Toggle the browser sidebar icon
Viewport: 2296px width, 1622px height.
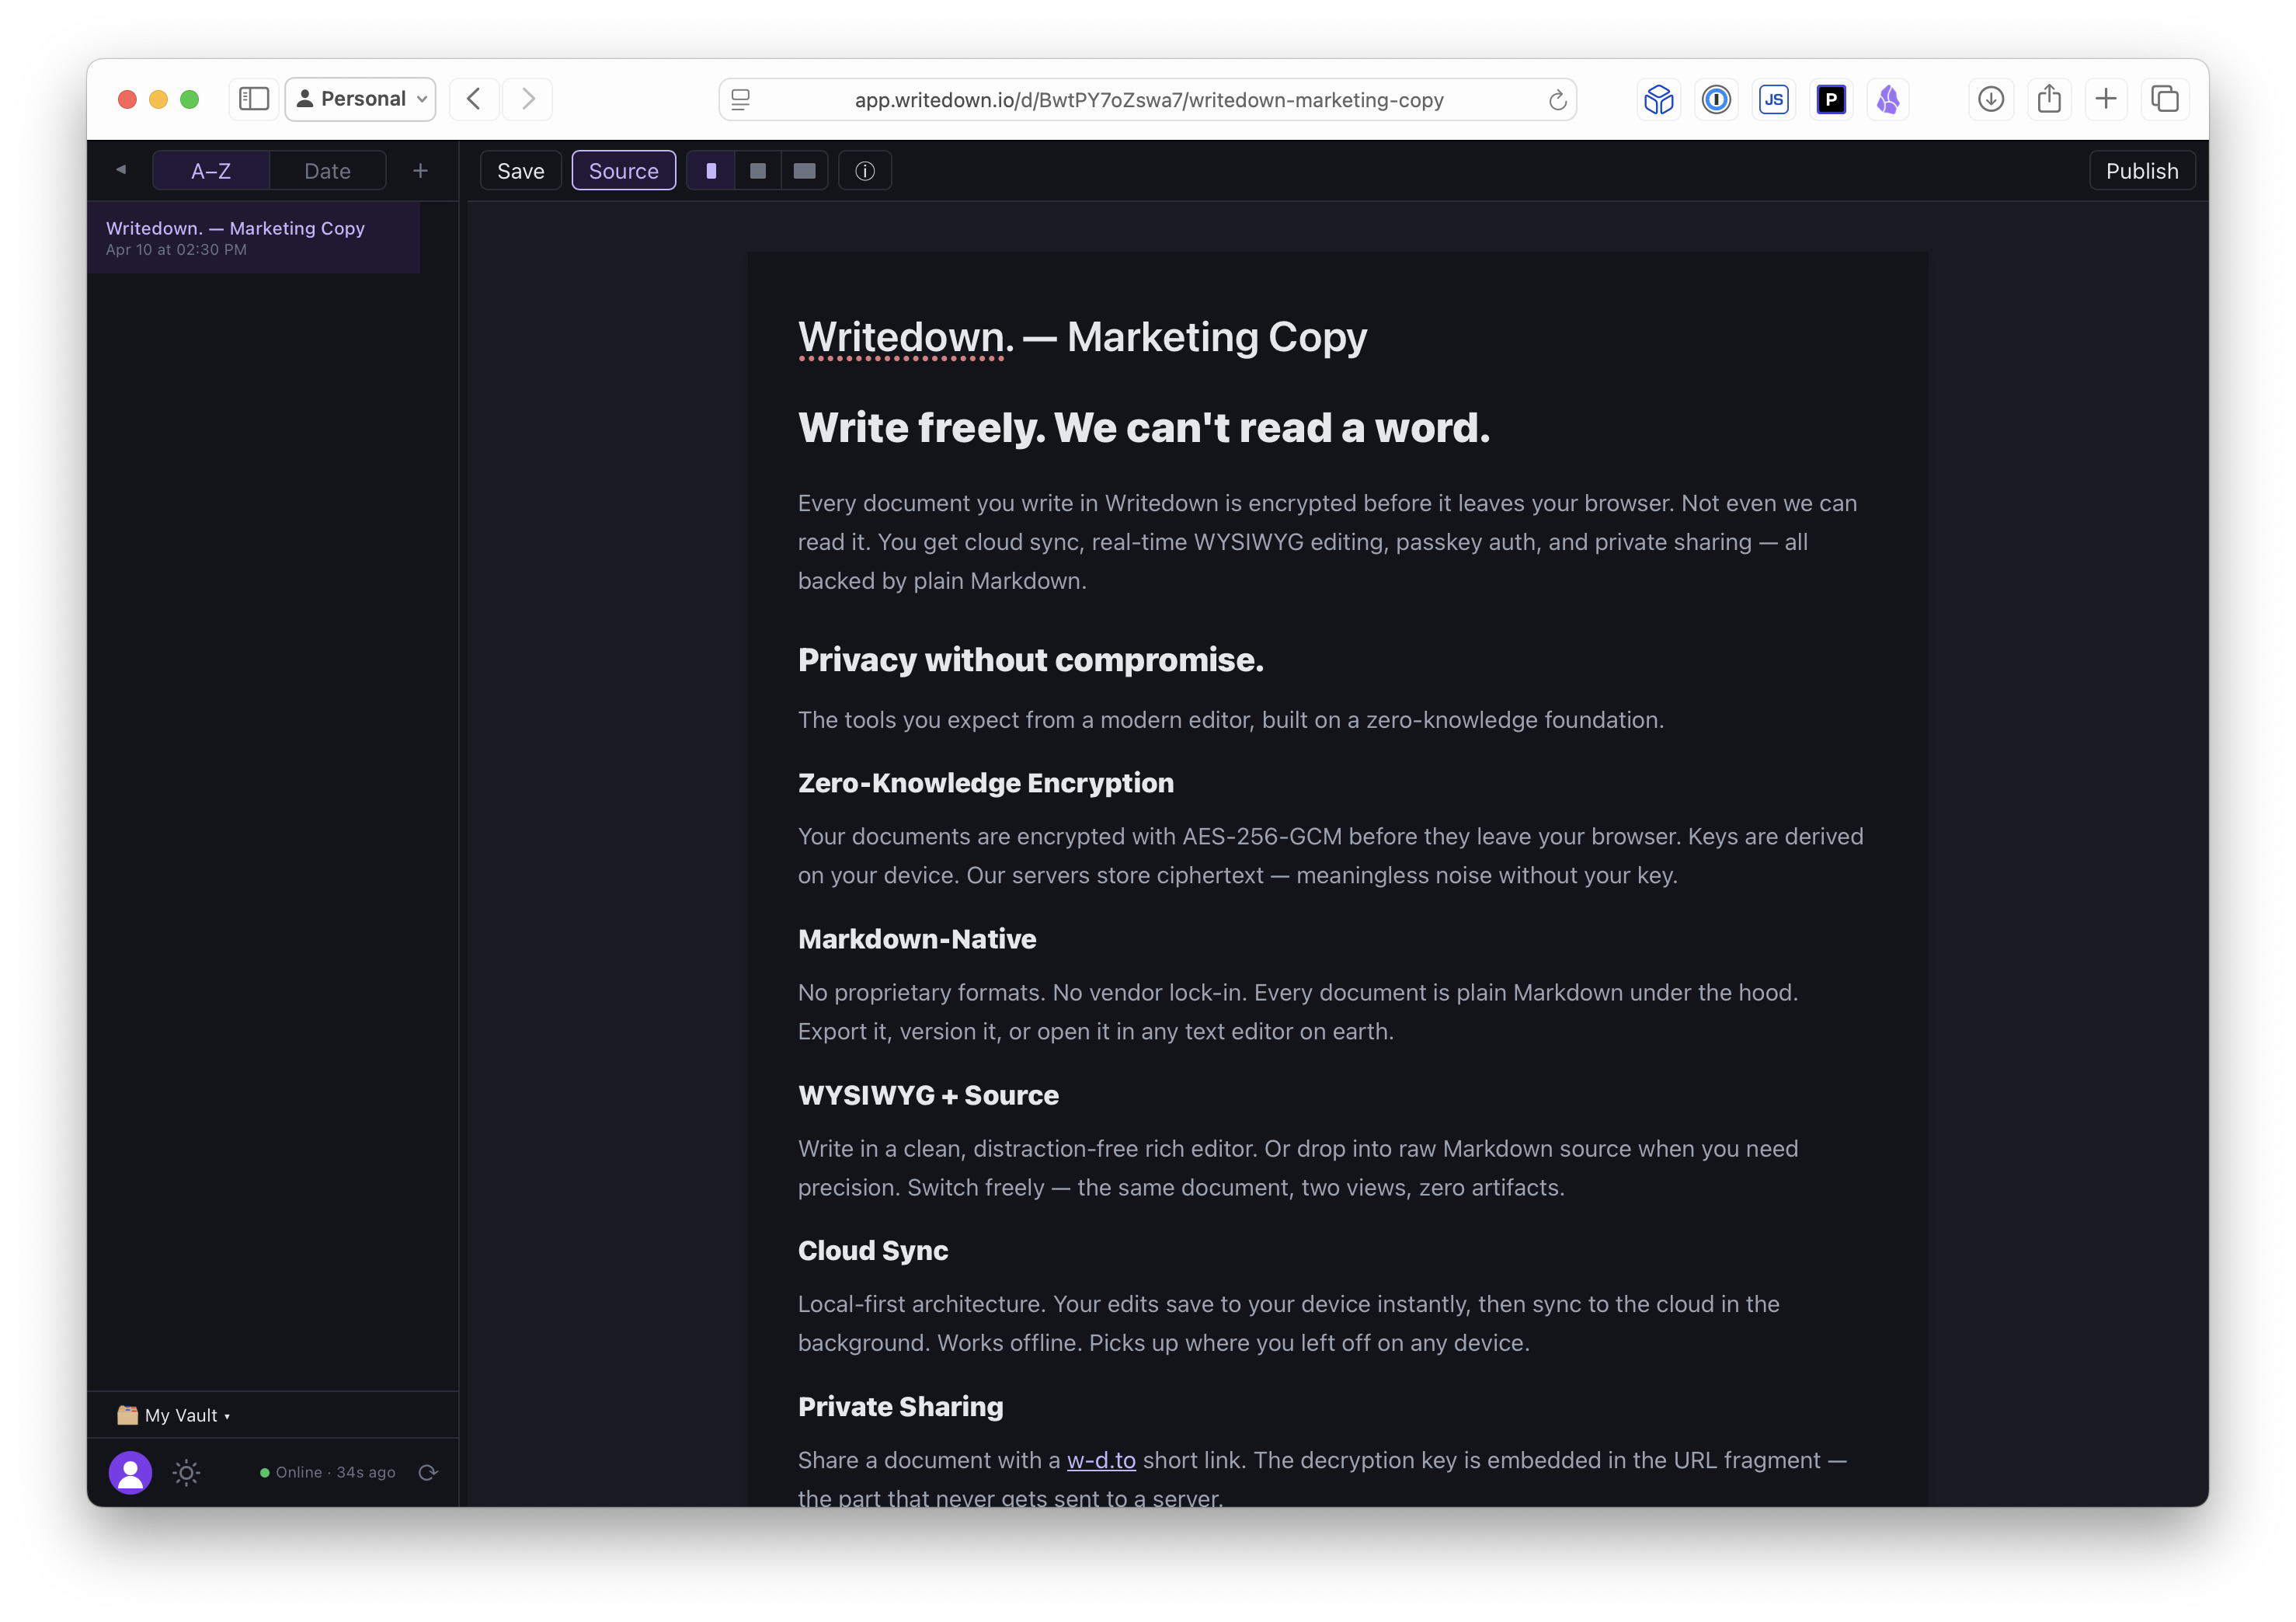point(253,98)
